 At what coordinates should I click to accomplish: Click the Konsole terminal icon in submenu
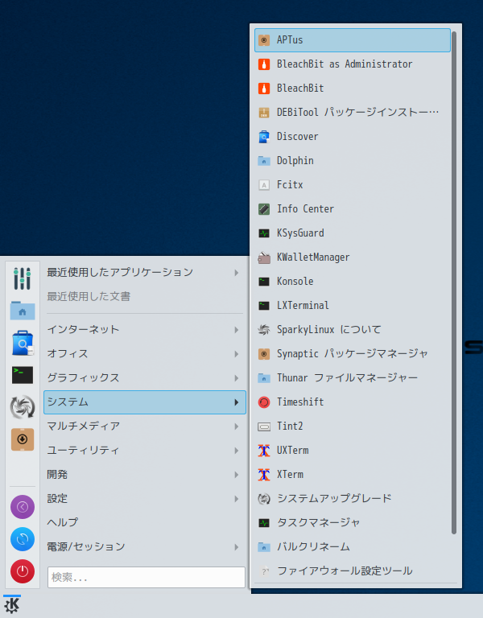[264, 282]
